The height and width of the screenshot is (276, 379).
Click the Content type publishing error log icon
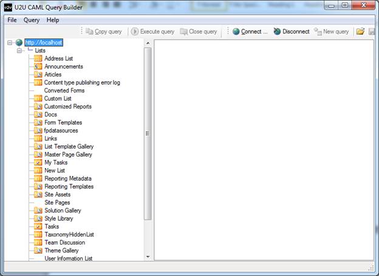point(38,82)
